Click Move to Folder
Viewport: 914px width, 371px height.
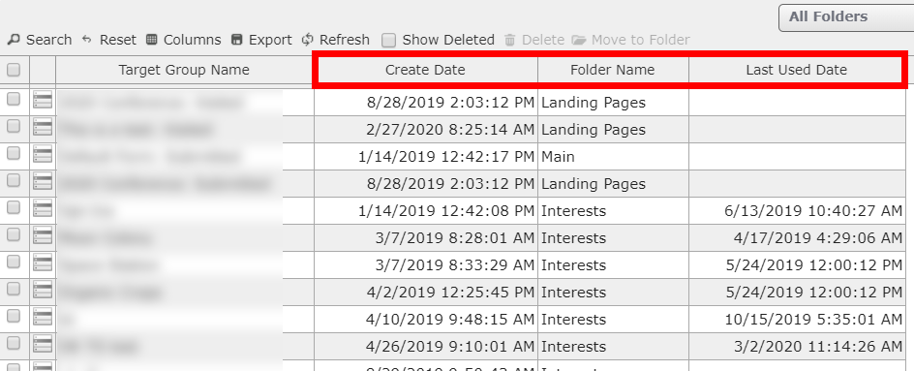pyautogui.click(x=630, y=40)
